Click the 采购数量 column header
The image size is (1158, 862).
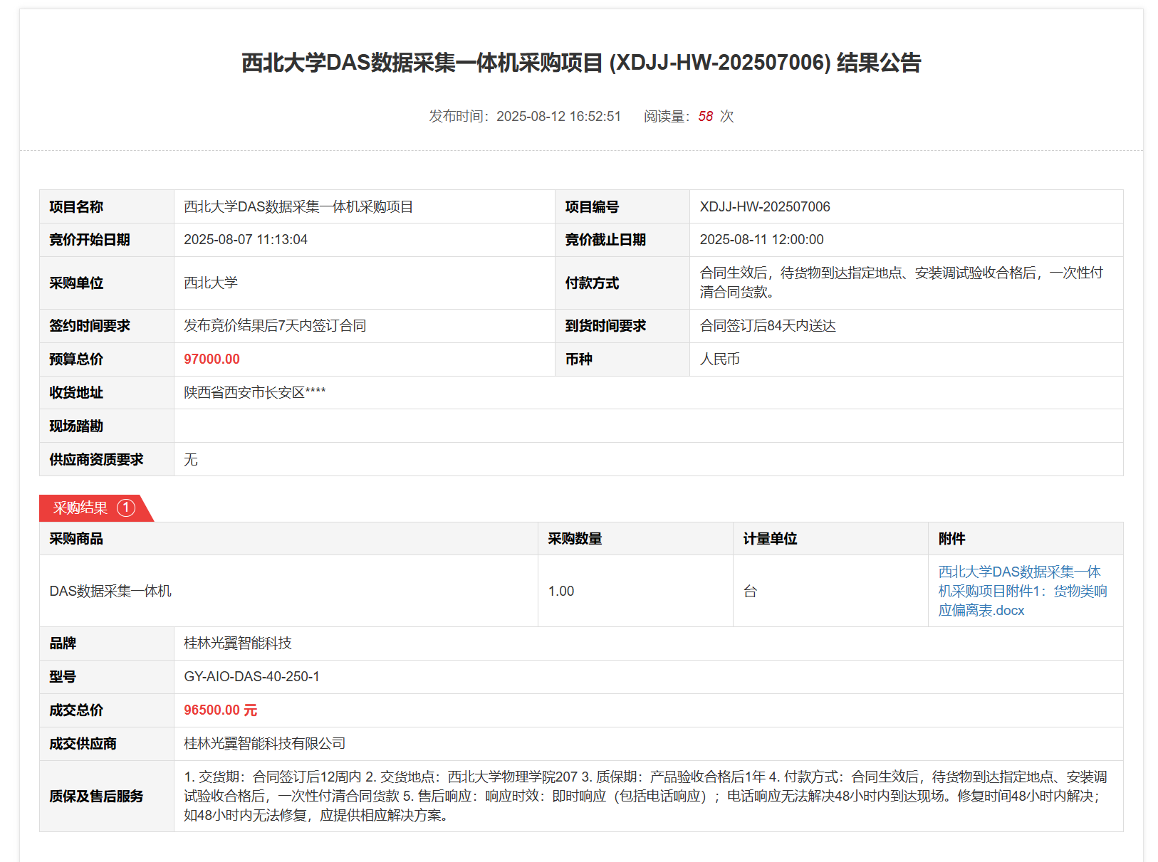coord(575,539)
